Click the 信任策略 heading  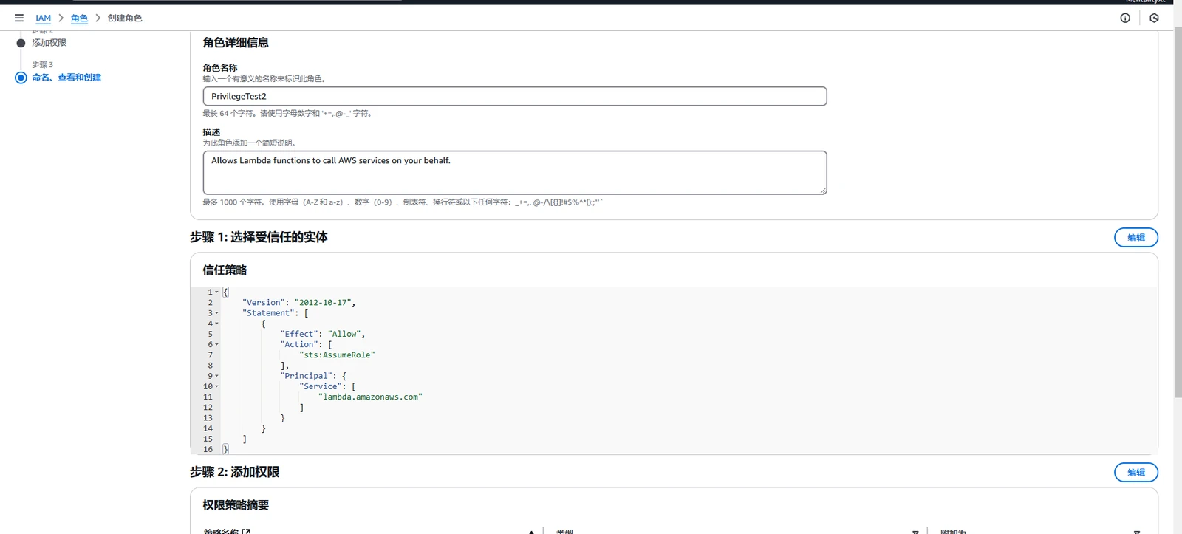click(x=225, y=270)
